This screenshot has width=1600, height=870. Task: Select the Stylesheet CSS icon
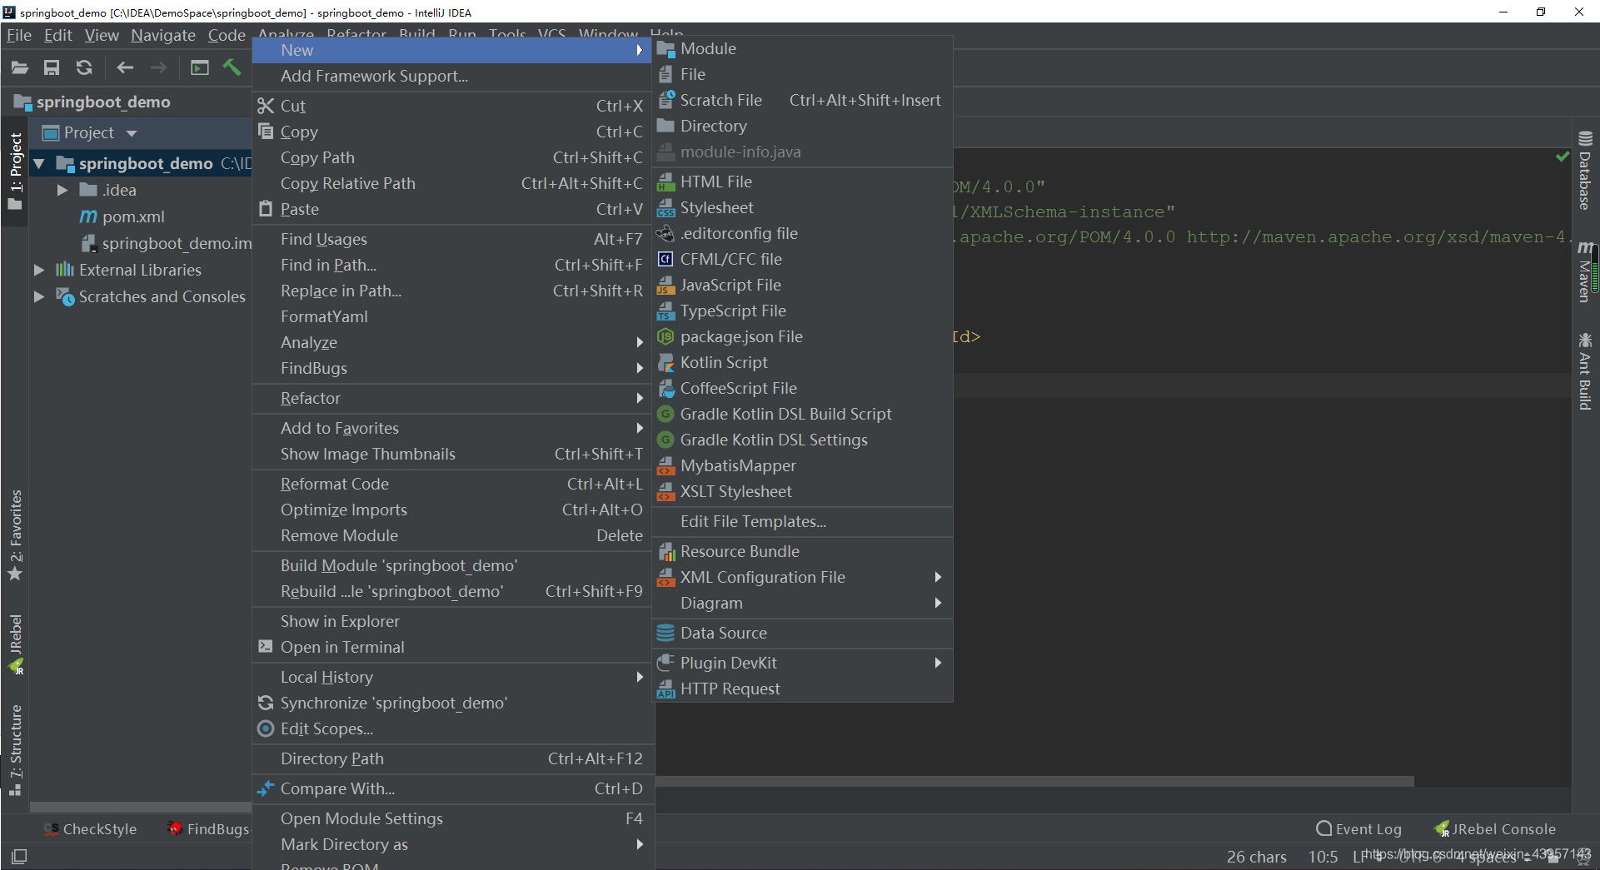click(x=665, y=208)
